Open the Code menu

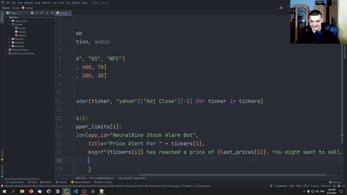click(38, 3)
